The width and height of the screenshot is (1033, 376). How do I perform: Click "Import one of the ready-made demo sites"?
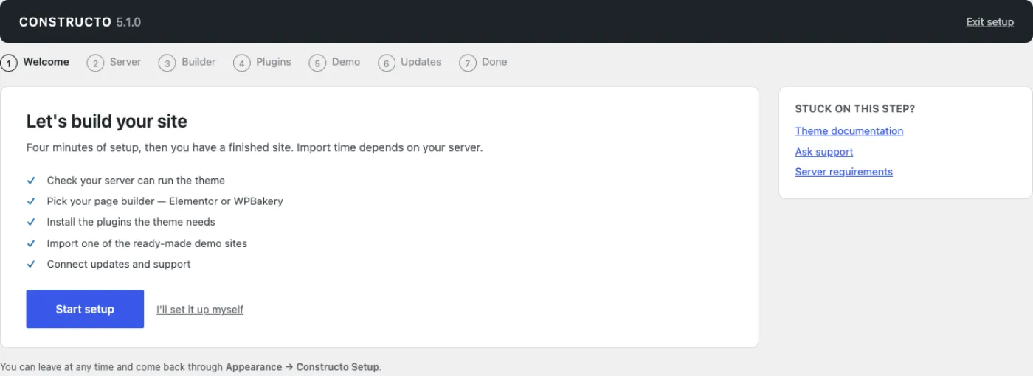tap(147, 243)
